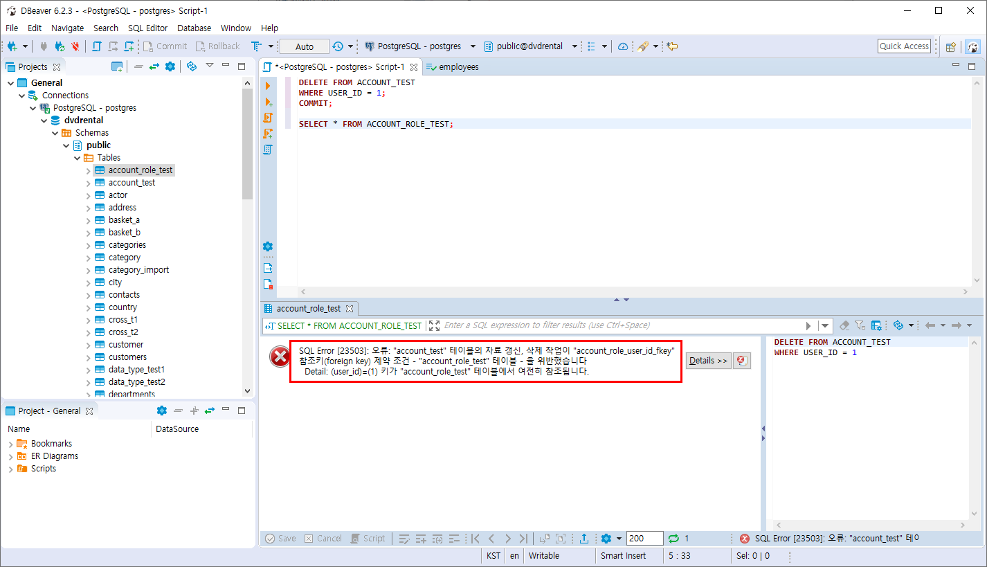Screen dimensions: 987x567
Task: Click the New SQL script toolbar icon
Action: 129,46
